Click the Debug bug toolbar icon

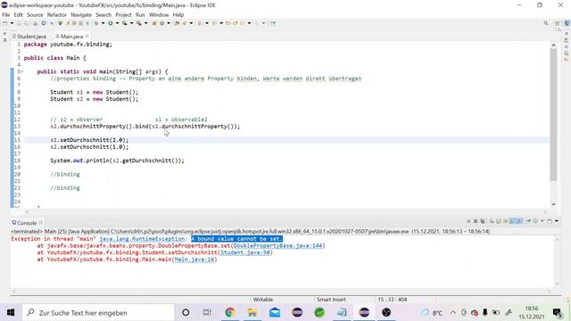96,23
